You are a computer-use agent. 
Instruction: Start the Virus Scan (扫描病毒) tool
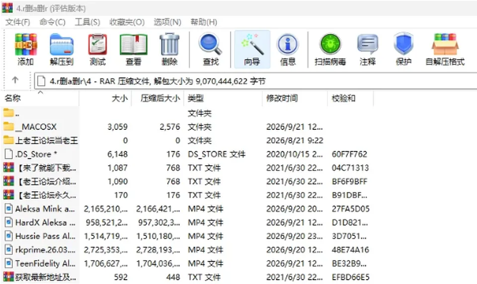point(330,45)
